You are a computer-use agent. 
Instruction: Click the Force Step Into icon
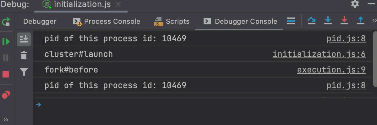pyautogui.click(x=344, y=21)
